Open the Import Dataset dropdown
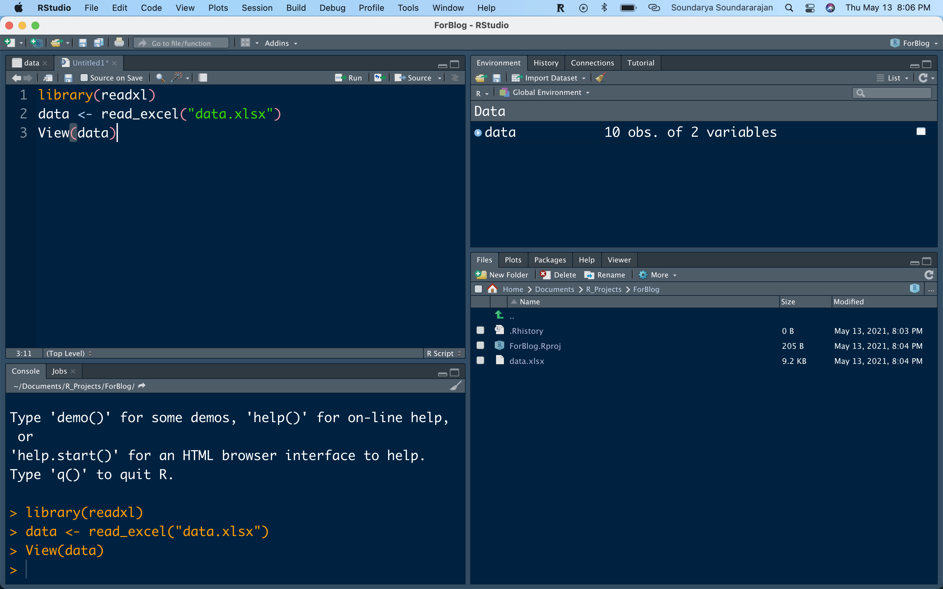This screenshot has width=943, height=589. pyautogui.click(x=549, y=78)
